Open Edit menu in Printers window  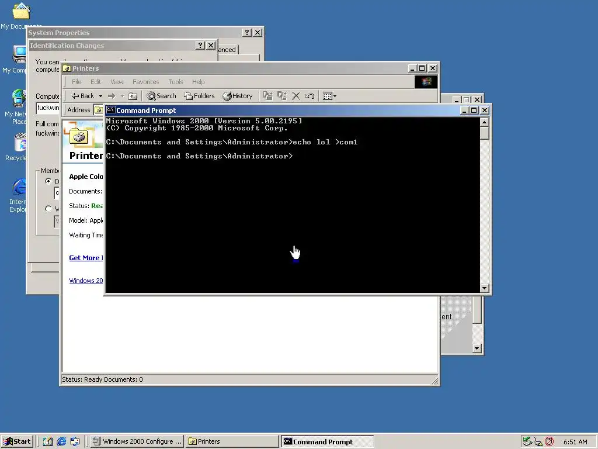click(x=96, y=82)
